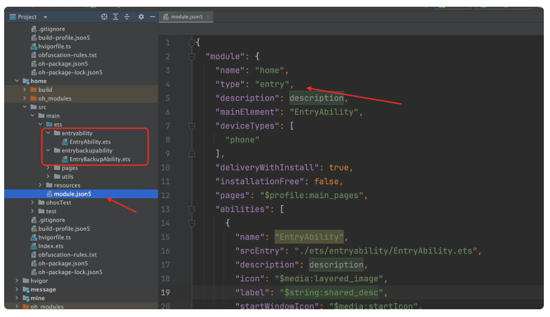Open the Project view dropdown
This screenshot has height=317, width=550.
[x=45, y=17]
